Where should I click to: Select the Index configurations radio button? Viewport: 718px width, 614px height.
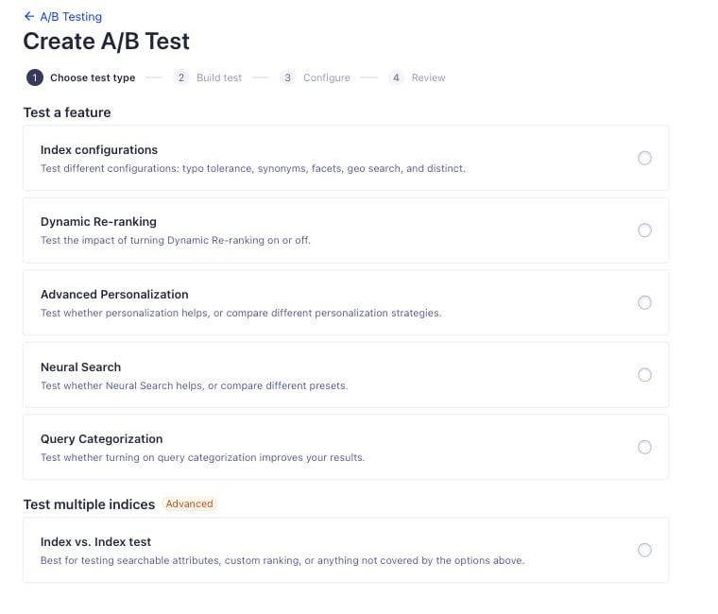point(644,158)
